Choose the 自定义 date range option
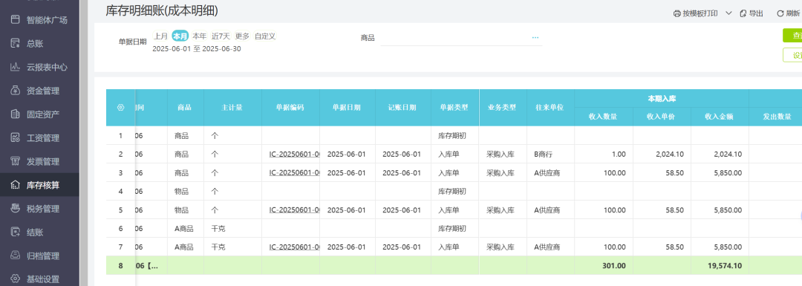This screenshot has height=286, width=802. [265, 36]
